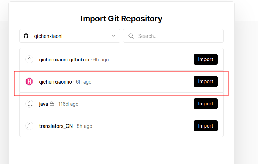Click the Import Git Repository heading
258x164 pixels.
[x=121, y=18]
